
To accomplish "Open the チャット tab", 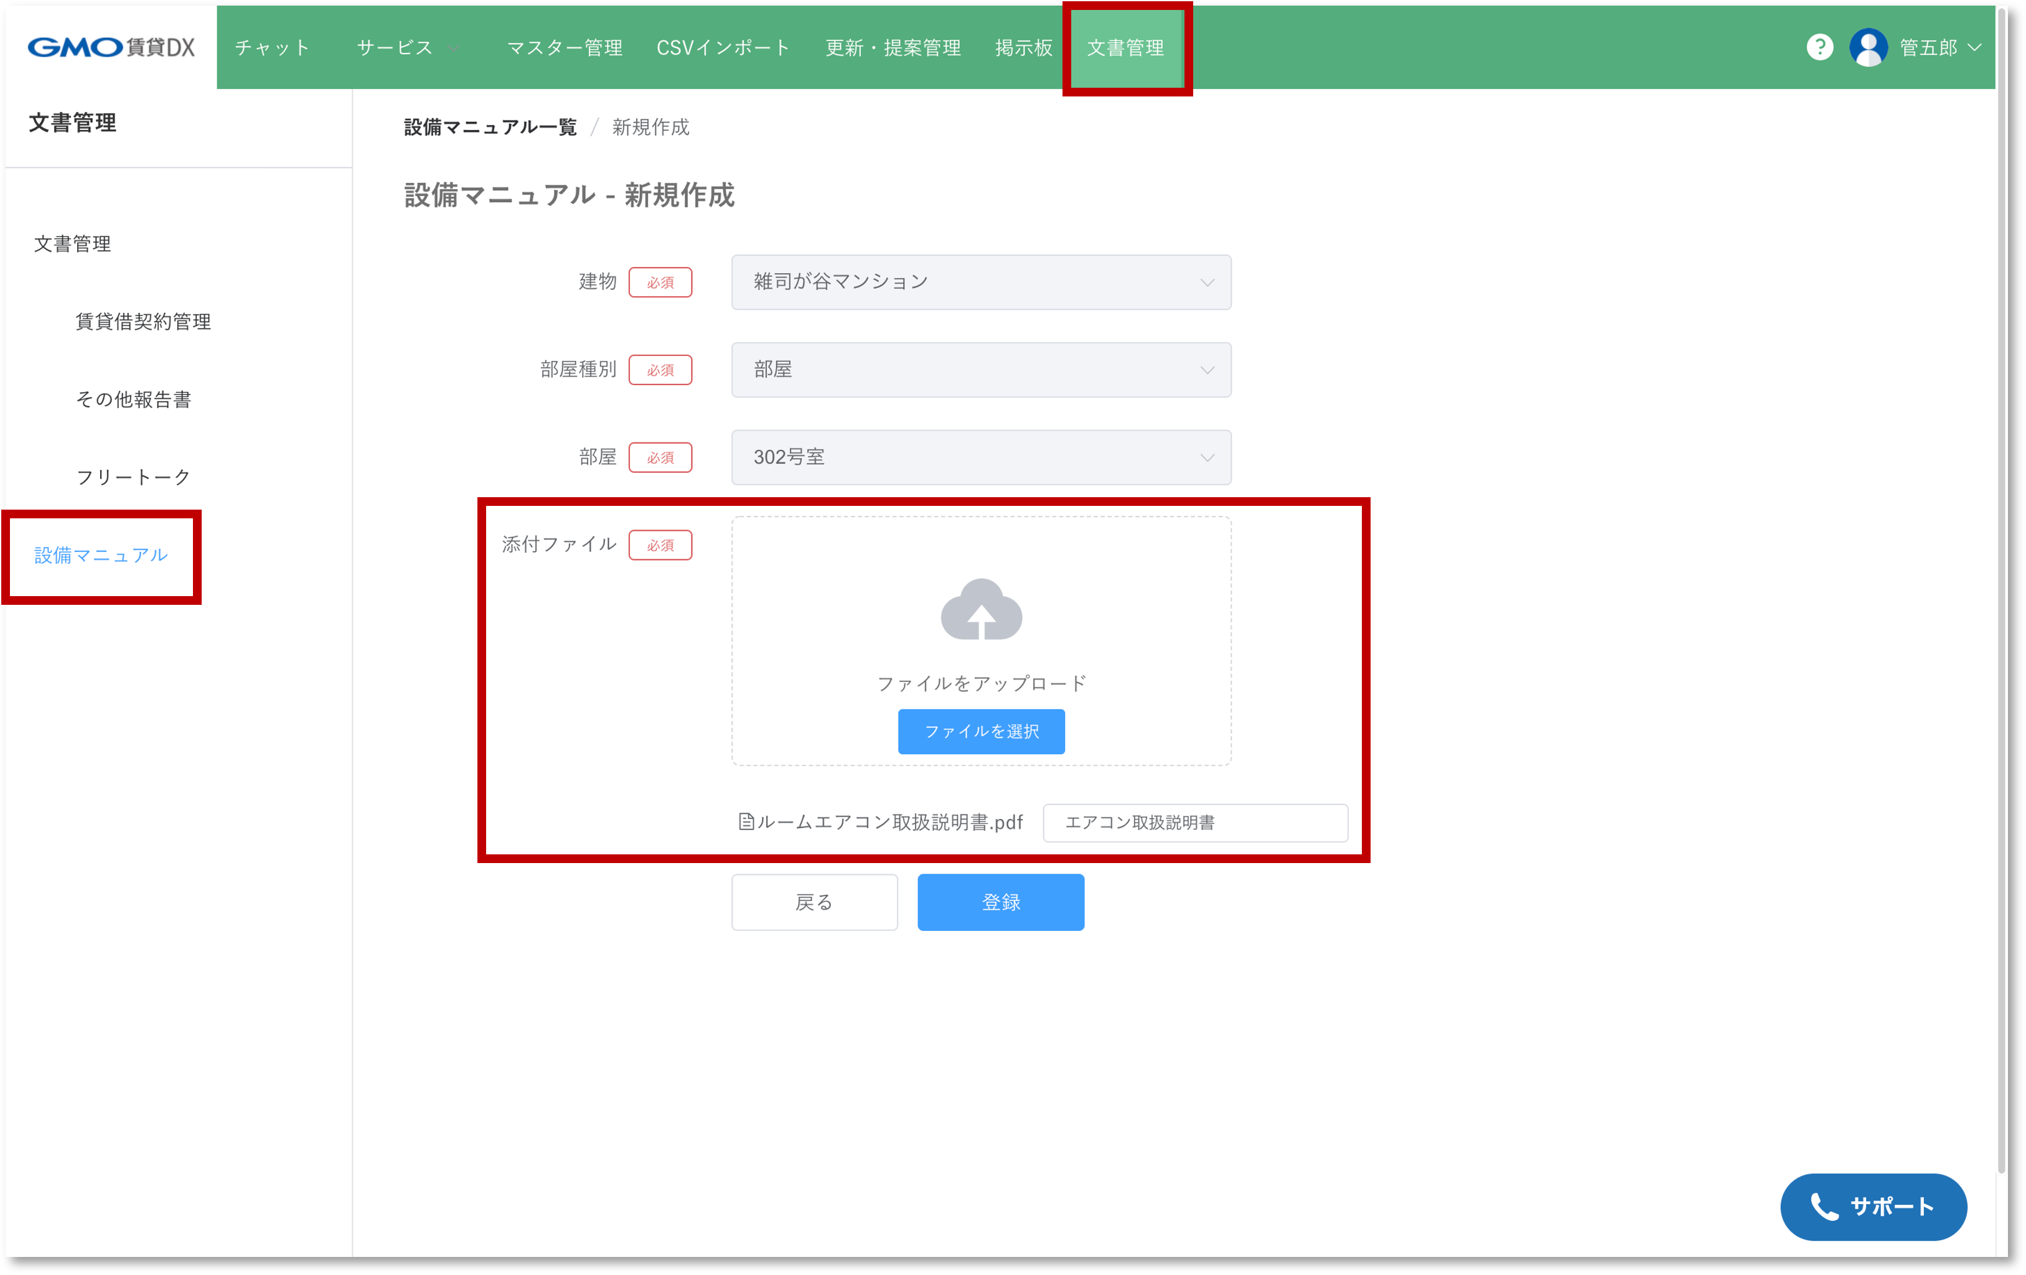I will tap(272, 48).
